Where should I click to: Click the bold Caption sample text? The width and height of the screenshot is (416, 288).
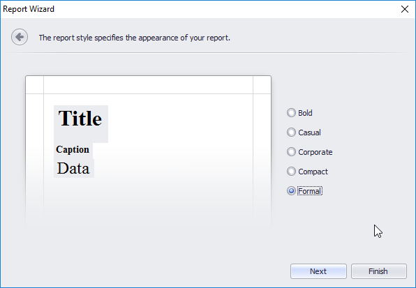click(x=73, y=150)
